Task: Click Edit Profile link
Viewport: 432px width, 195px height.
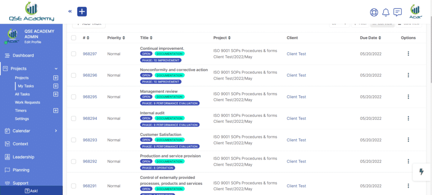Action: (33, 42)
